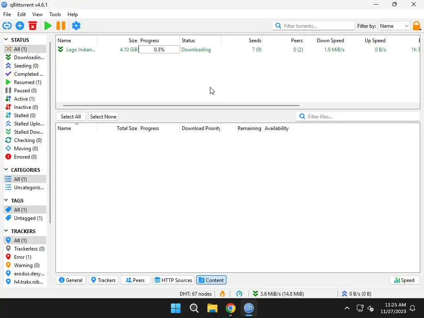Select Trackerless (0) under TRACKERS

[x=25, y=249]
